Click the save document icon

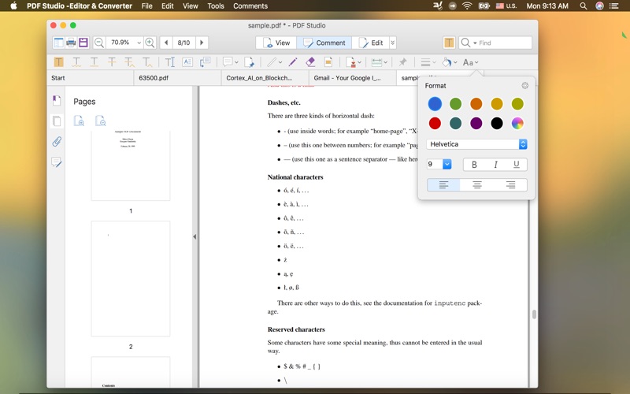83,43
